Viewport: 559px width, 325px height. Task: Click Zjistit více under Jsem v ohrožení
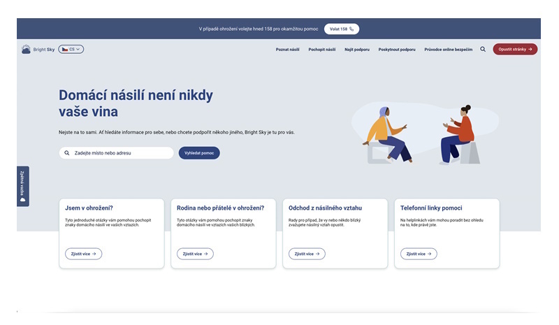(x=83, y=254)
